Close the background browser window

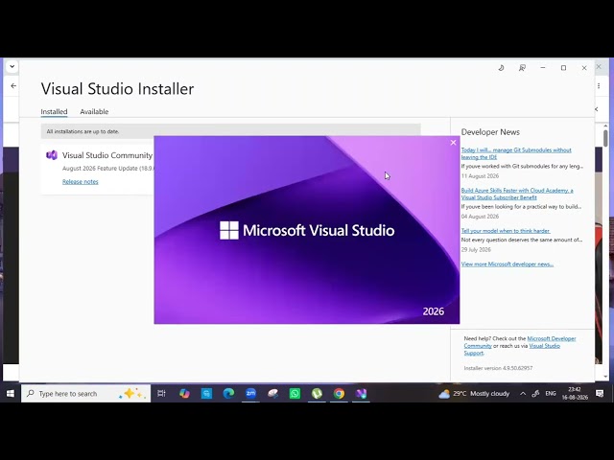599,66
